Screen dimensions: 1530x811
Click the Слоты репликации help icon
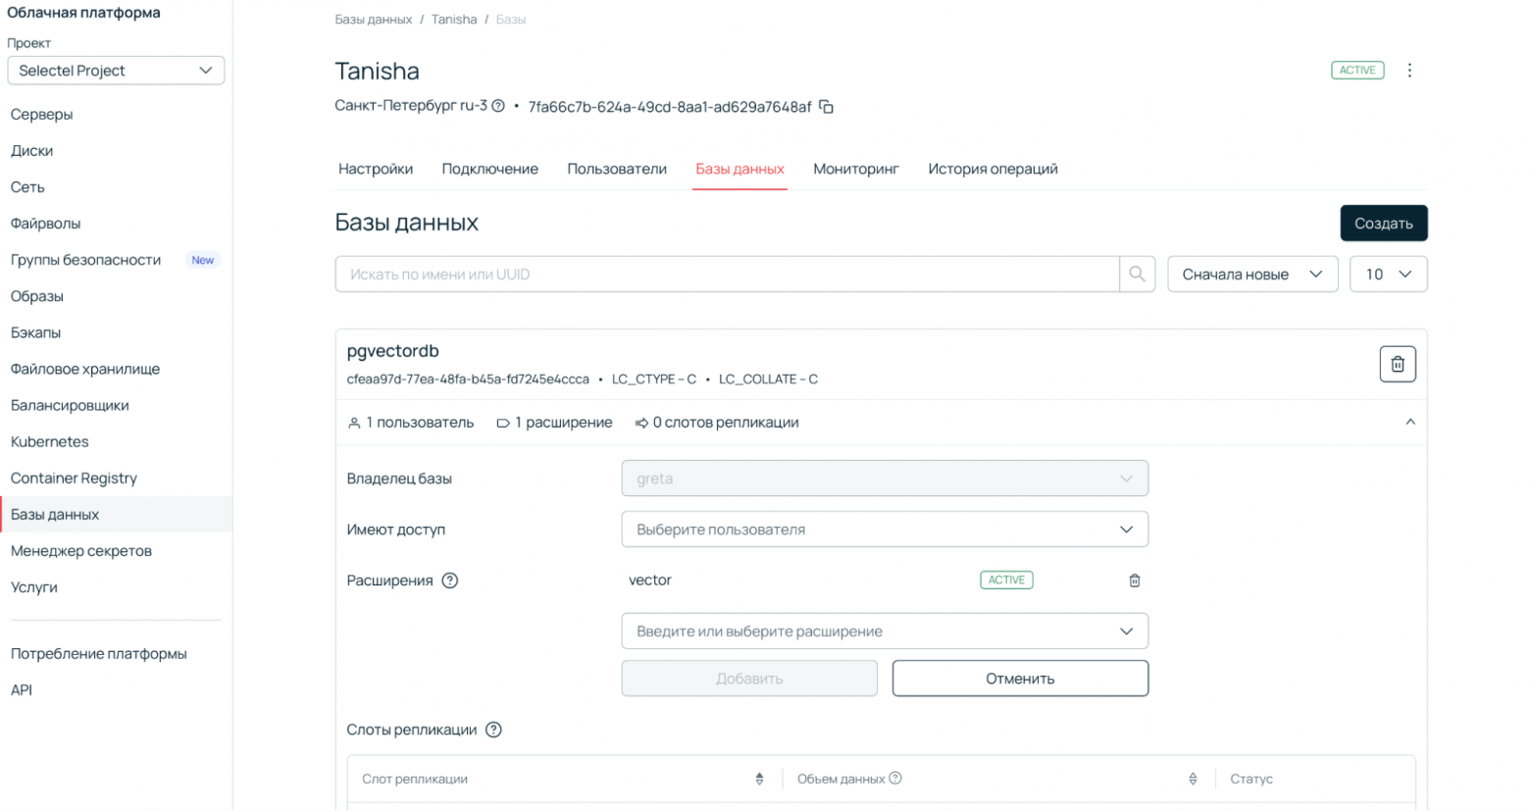click(494, 729)
